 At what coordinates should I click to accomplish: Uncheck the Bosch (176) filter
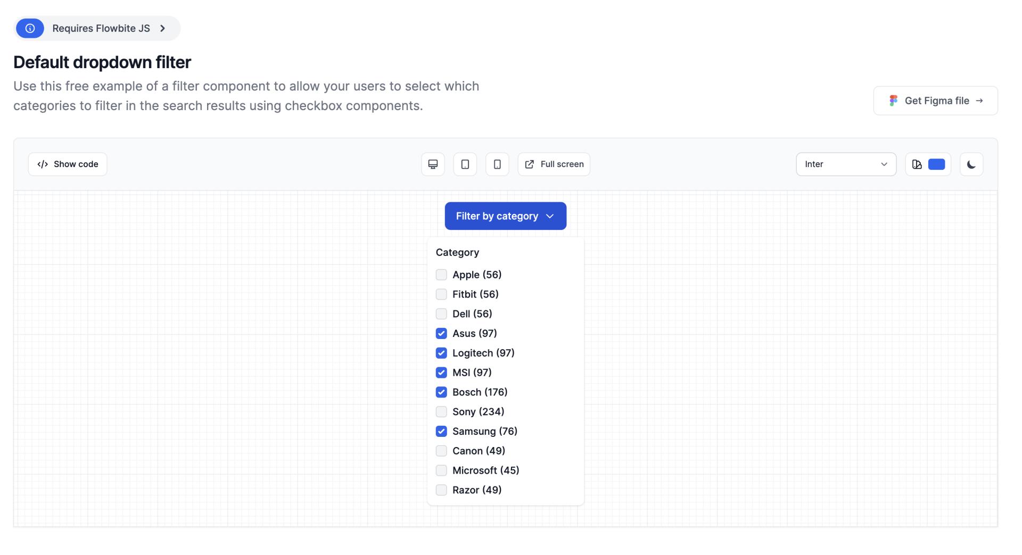[441, 392]
